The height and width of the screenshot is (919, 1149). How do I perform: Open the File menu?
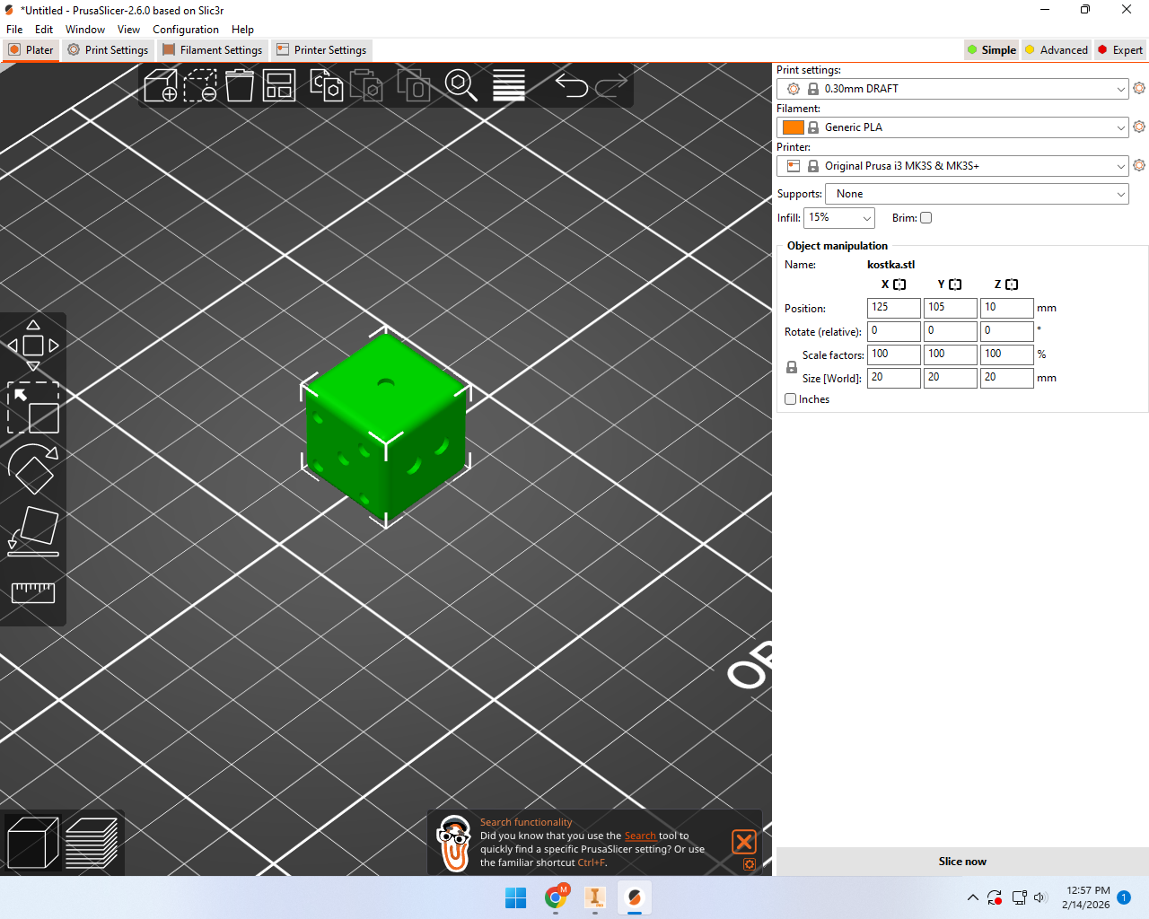14,30
